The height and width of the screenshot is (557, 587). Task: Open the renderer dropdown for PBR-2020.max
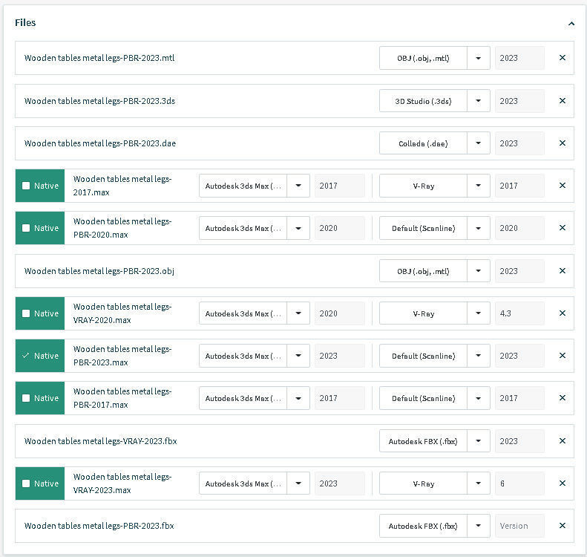(x=479, y=228)
